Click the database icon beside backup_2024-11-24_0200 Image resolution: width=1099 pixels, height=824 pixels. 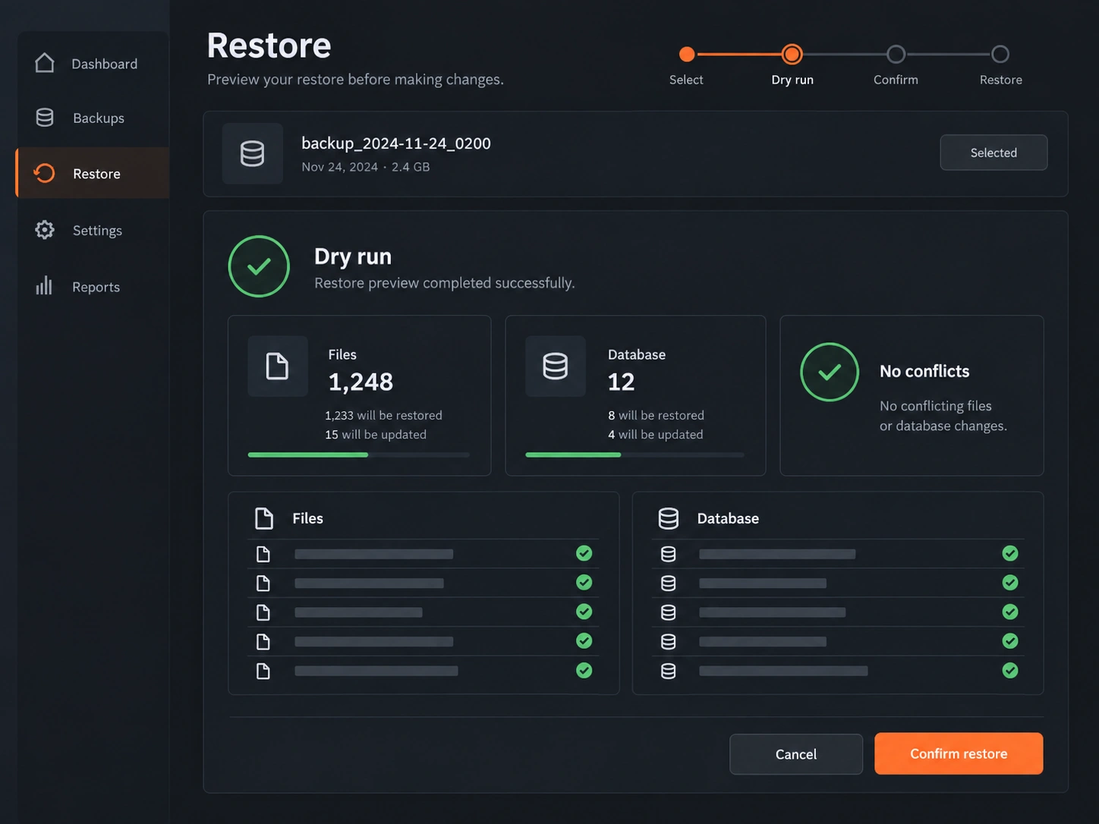tap(253, 153)
